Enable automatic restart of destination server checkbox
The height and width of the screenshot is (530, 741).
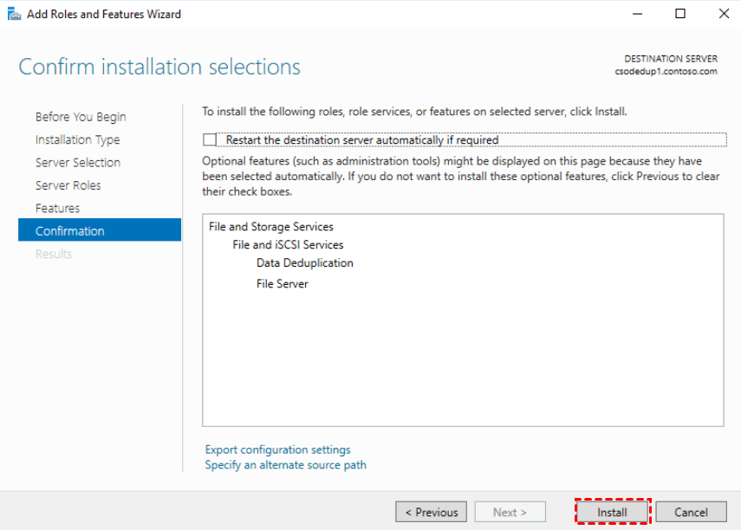(x=209, y=139)
